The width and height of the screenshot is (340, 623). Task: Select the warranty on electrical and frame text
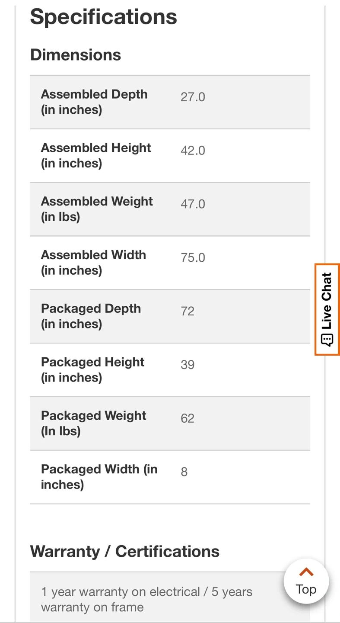tap(146, 599)
